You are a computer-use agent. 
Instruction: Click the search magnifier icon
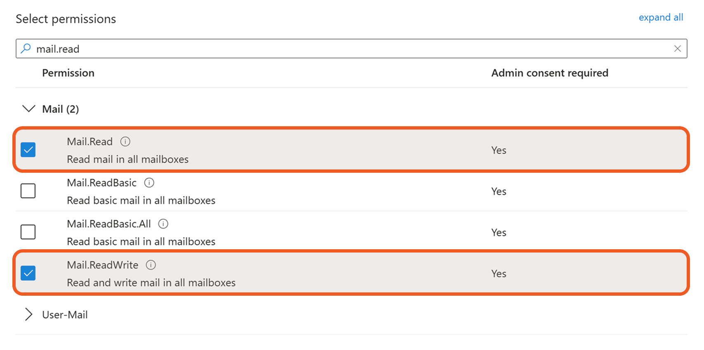coord(26,49)
